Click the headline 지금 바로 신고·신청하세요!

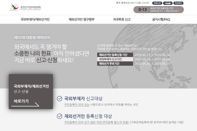tap(44, 60)
